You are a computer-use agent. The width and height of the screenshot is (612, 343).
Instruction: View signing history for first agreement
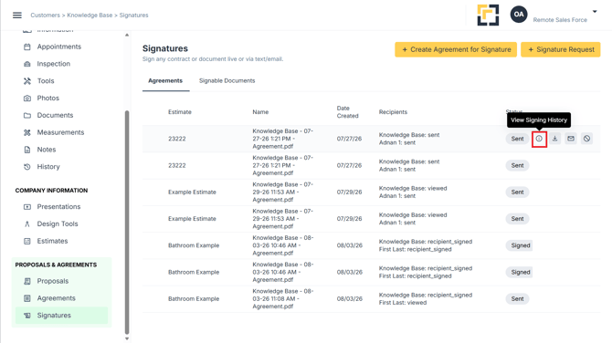539,139
